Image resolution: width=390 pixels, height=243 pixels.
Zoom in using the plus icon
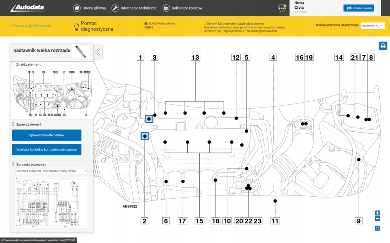[x=377, y=213]
